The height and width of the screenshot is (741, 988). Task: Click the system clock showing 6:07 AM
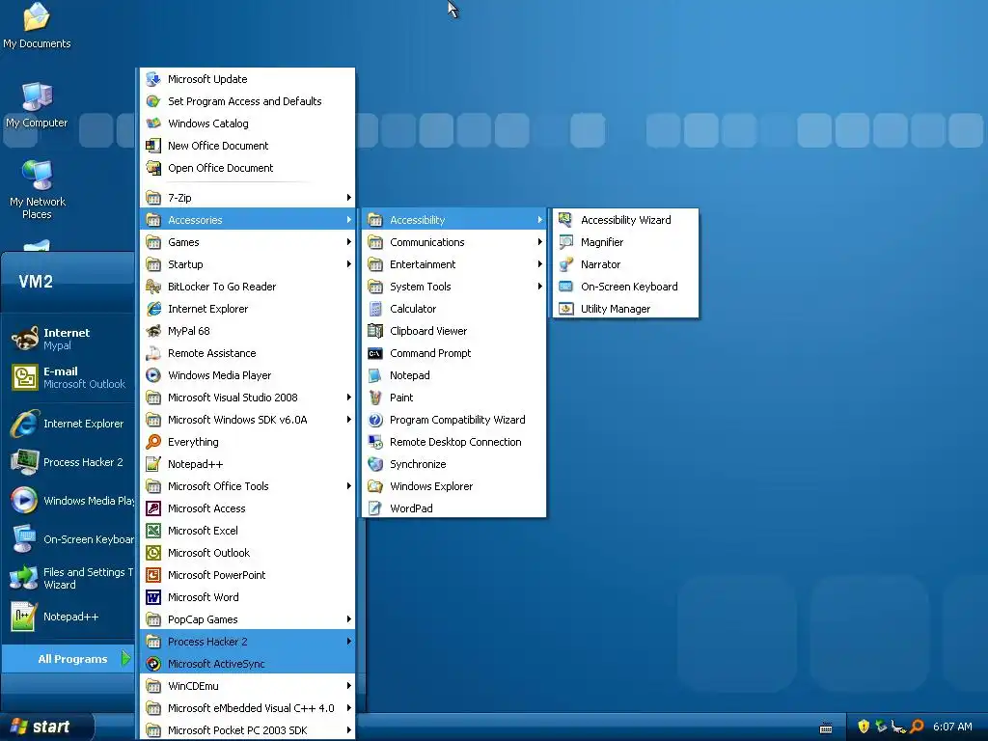952,727
